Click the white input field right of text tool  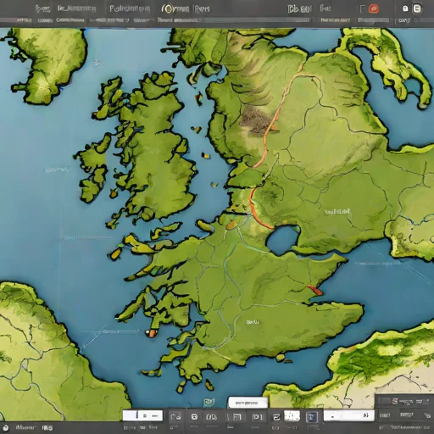coord(349,415)
